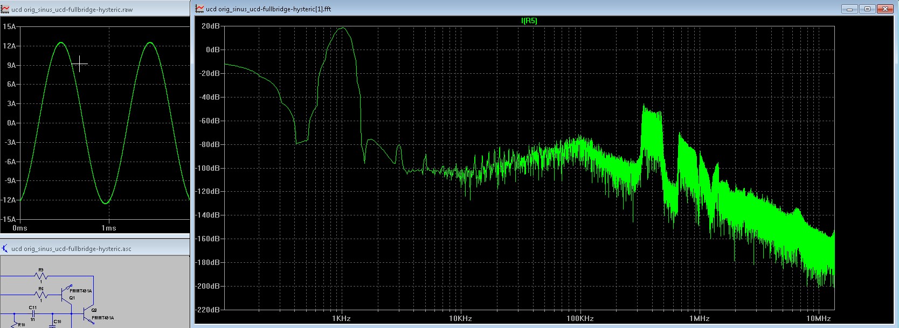Minimize the FFT plot window

(848, 9)
